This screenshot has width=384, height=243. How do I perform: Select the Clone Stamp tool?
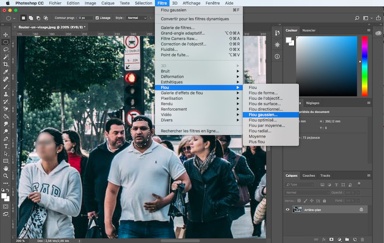tap(6, 94)
